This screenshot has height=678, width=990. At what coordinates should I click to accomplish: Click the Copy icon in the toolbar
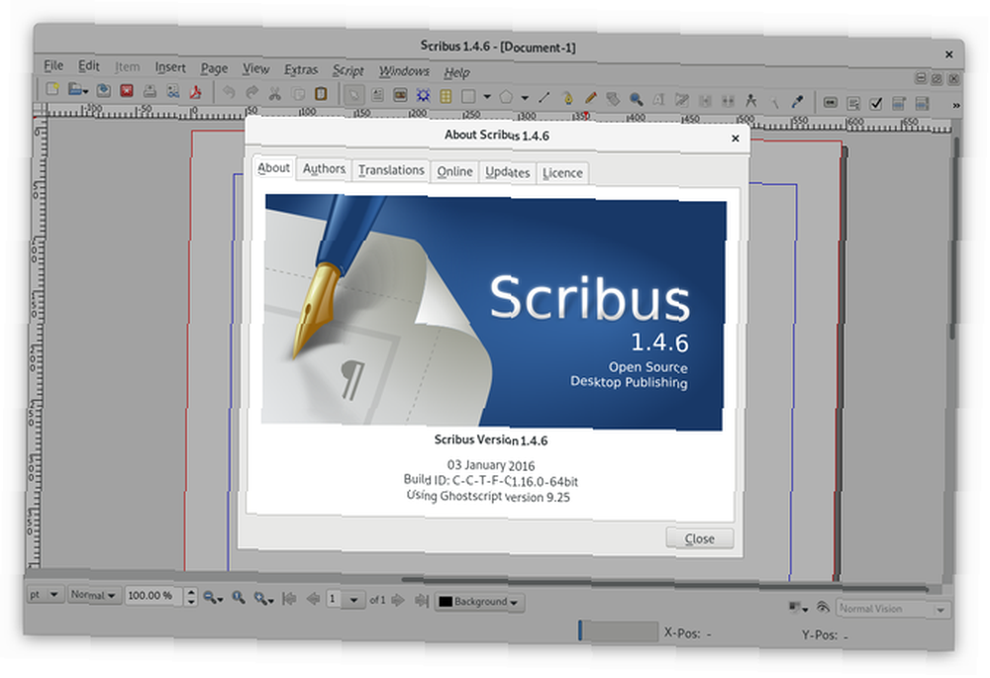[x=298, y=94]
